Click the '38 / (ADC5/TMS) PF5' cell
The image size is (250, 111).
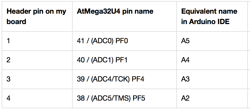click(124, 98)
